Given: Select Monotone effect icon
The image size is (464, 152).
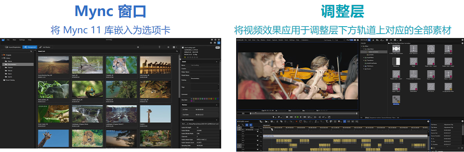Looking at the screenshot, I should pos(396,61).
